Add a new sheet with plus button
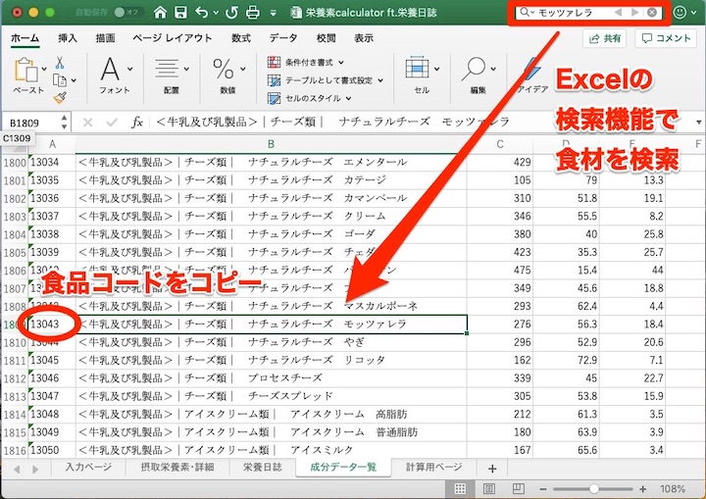Screen dimensions: 706x499 pos(492,469)
